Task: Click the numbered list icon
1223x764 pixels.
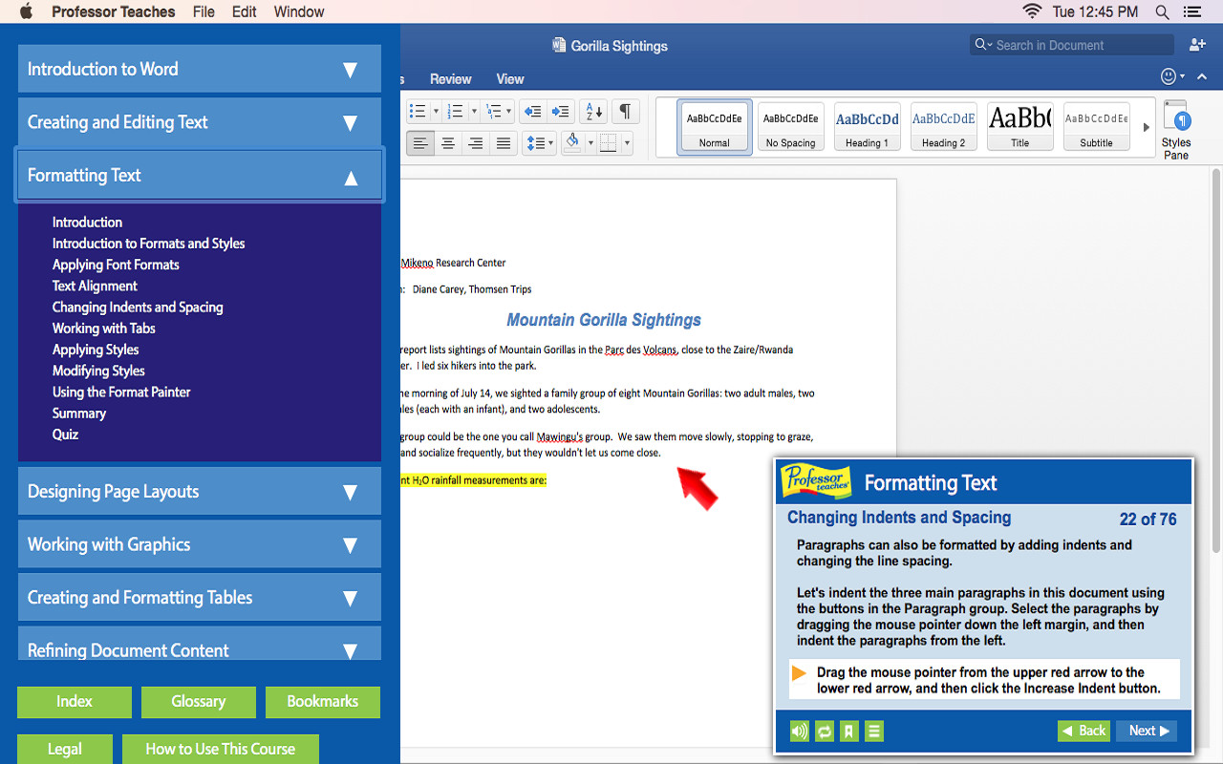Action: coord(456,112)
